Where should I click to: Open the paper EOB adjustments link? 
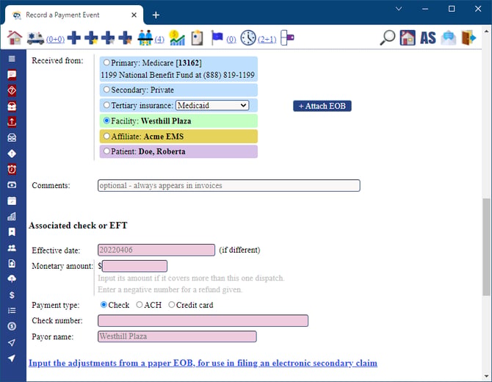tap(203, 363)
